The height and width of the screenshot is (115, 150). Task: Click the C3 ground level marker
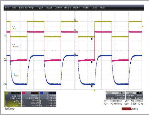5,84
